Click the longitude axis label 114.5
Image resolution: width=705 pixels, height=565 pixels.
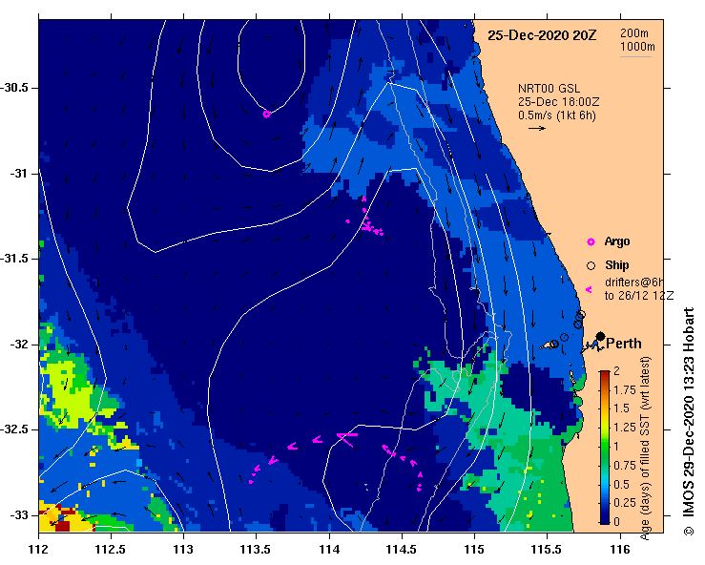click(402, 550)
